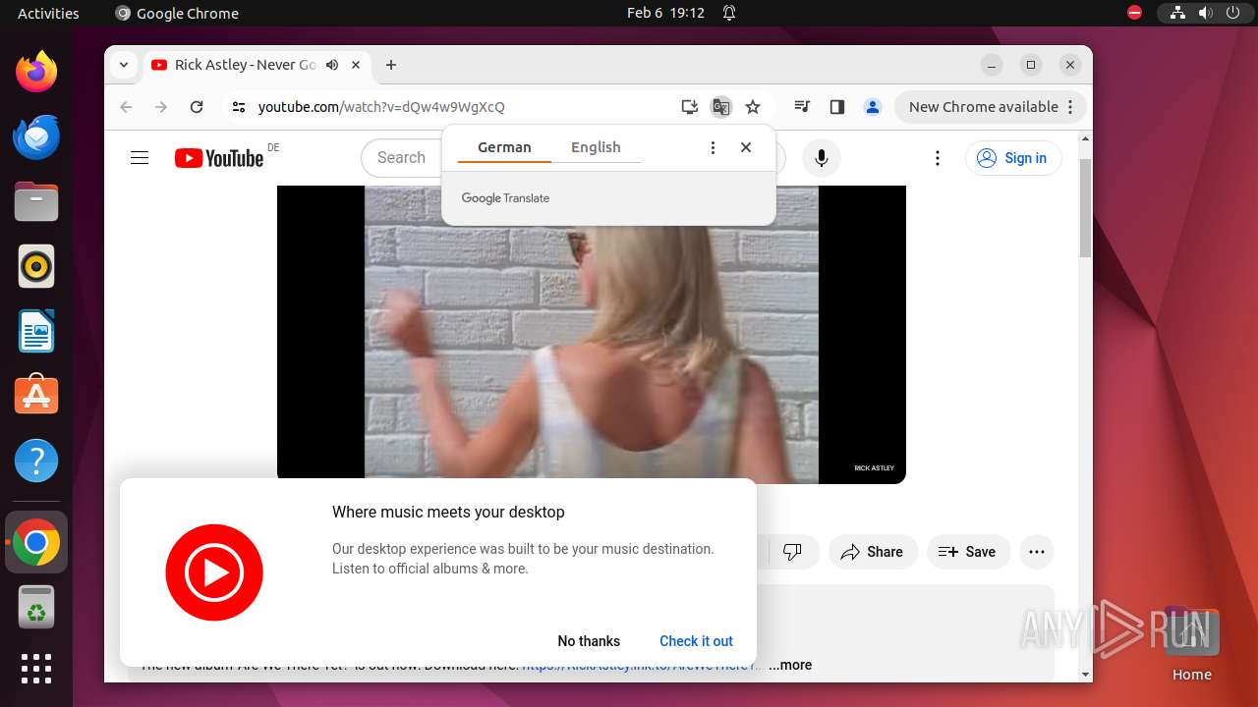Expand description with ...more
Viewport: 1258px width, 707px height.
[x=790, y=665]
